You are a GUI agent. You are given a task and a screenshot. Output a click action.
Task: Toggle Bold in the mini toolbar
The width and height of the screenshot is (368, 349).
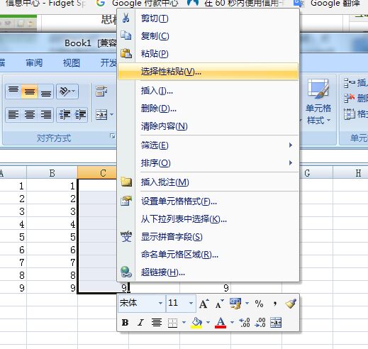tap(125, 323)
